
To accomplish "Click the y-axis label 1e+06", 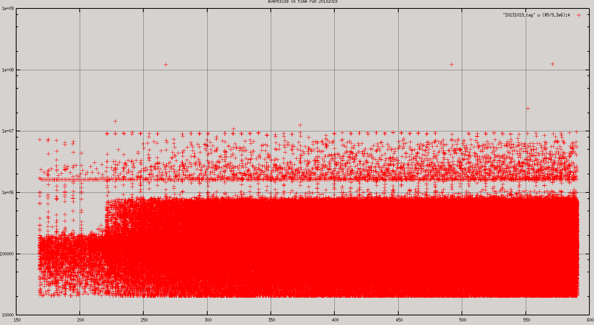I will point(8,192).
